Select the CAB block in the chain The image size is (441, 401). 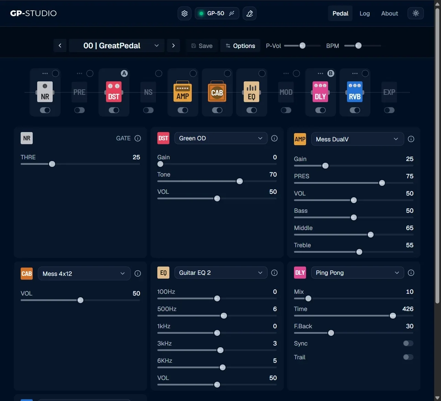pos(217,92)
